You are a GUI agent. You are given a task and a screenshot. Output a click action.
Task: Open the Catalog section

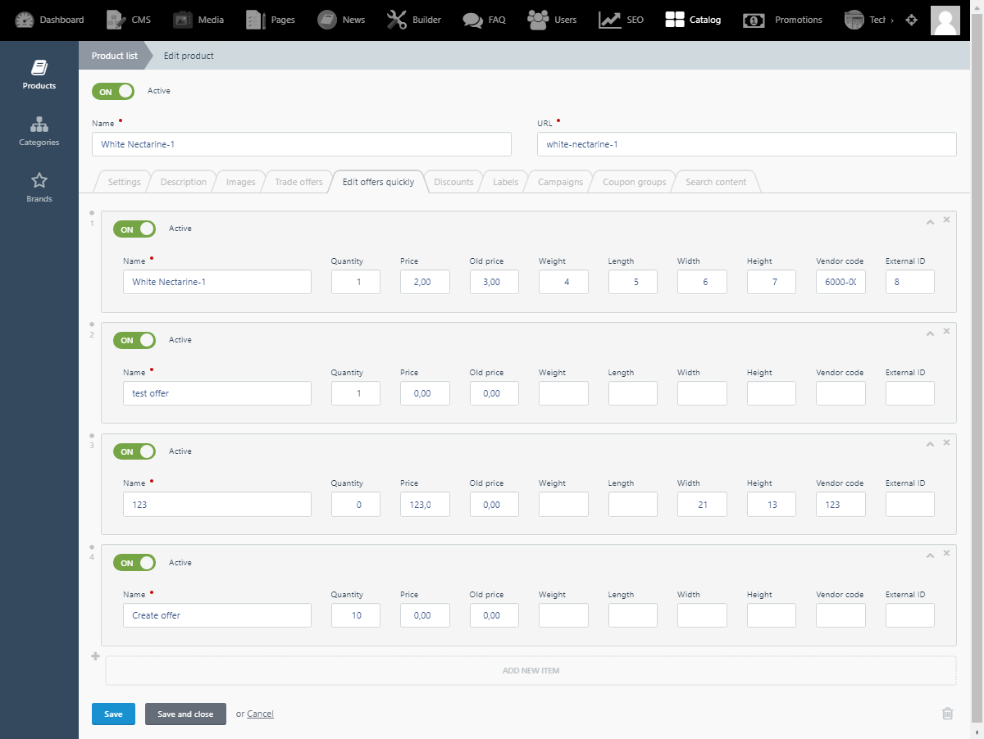693,20
